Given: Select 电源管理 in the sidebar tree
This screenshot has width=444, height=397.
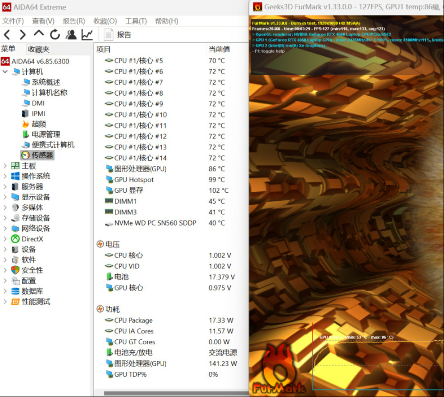Looking at the screenshot, I should 45,134.
